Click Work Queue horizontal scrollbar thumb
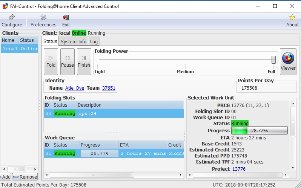Viewport: 301px width, 188px height. (92, 175)
